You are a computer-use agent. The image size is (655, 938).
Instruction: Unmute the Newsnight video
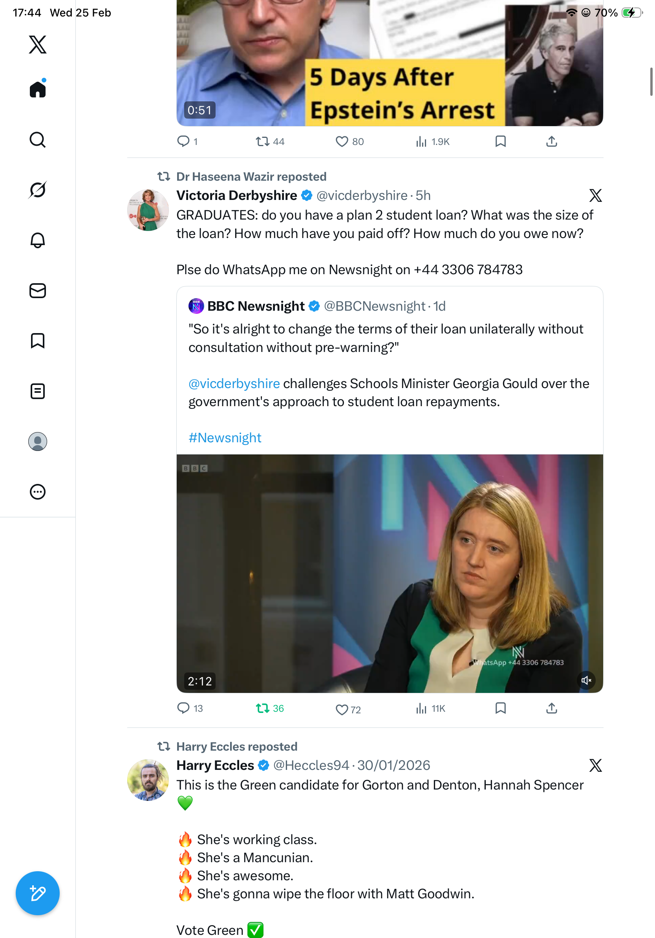[x=586, y=680]
